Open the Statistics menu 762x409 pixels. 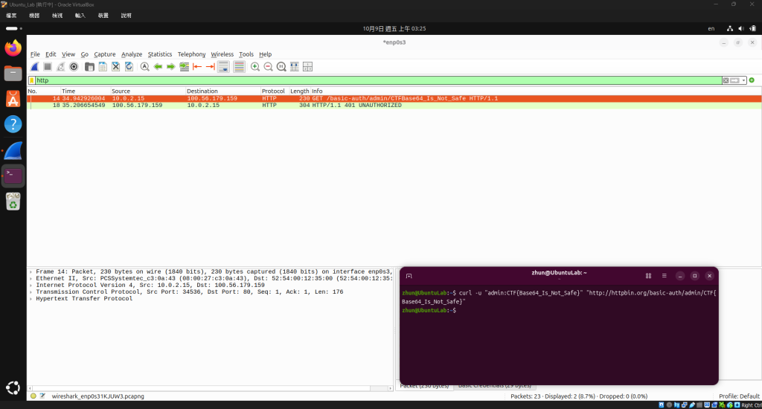pyautogui.click(x=160, y=54)
